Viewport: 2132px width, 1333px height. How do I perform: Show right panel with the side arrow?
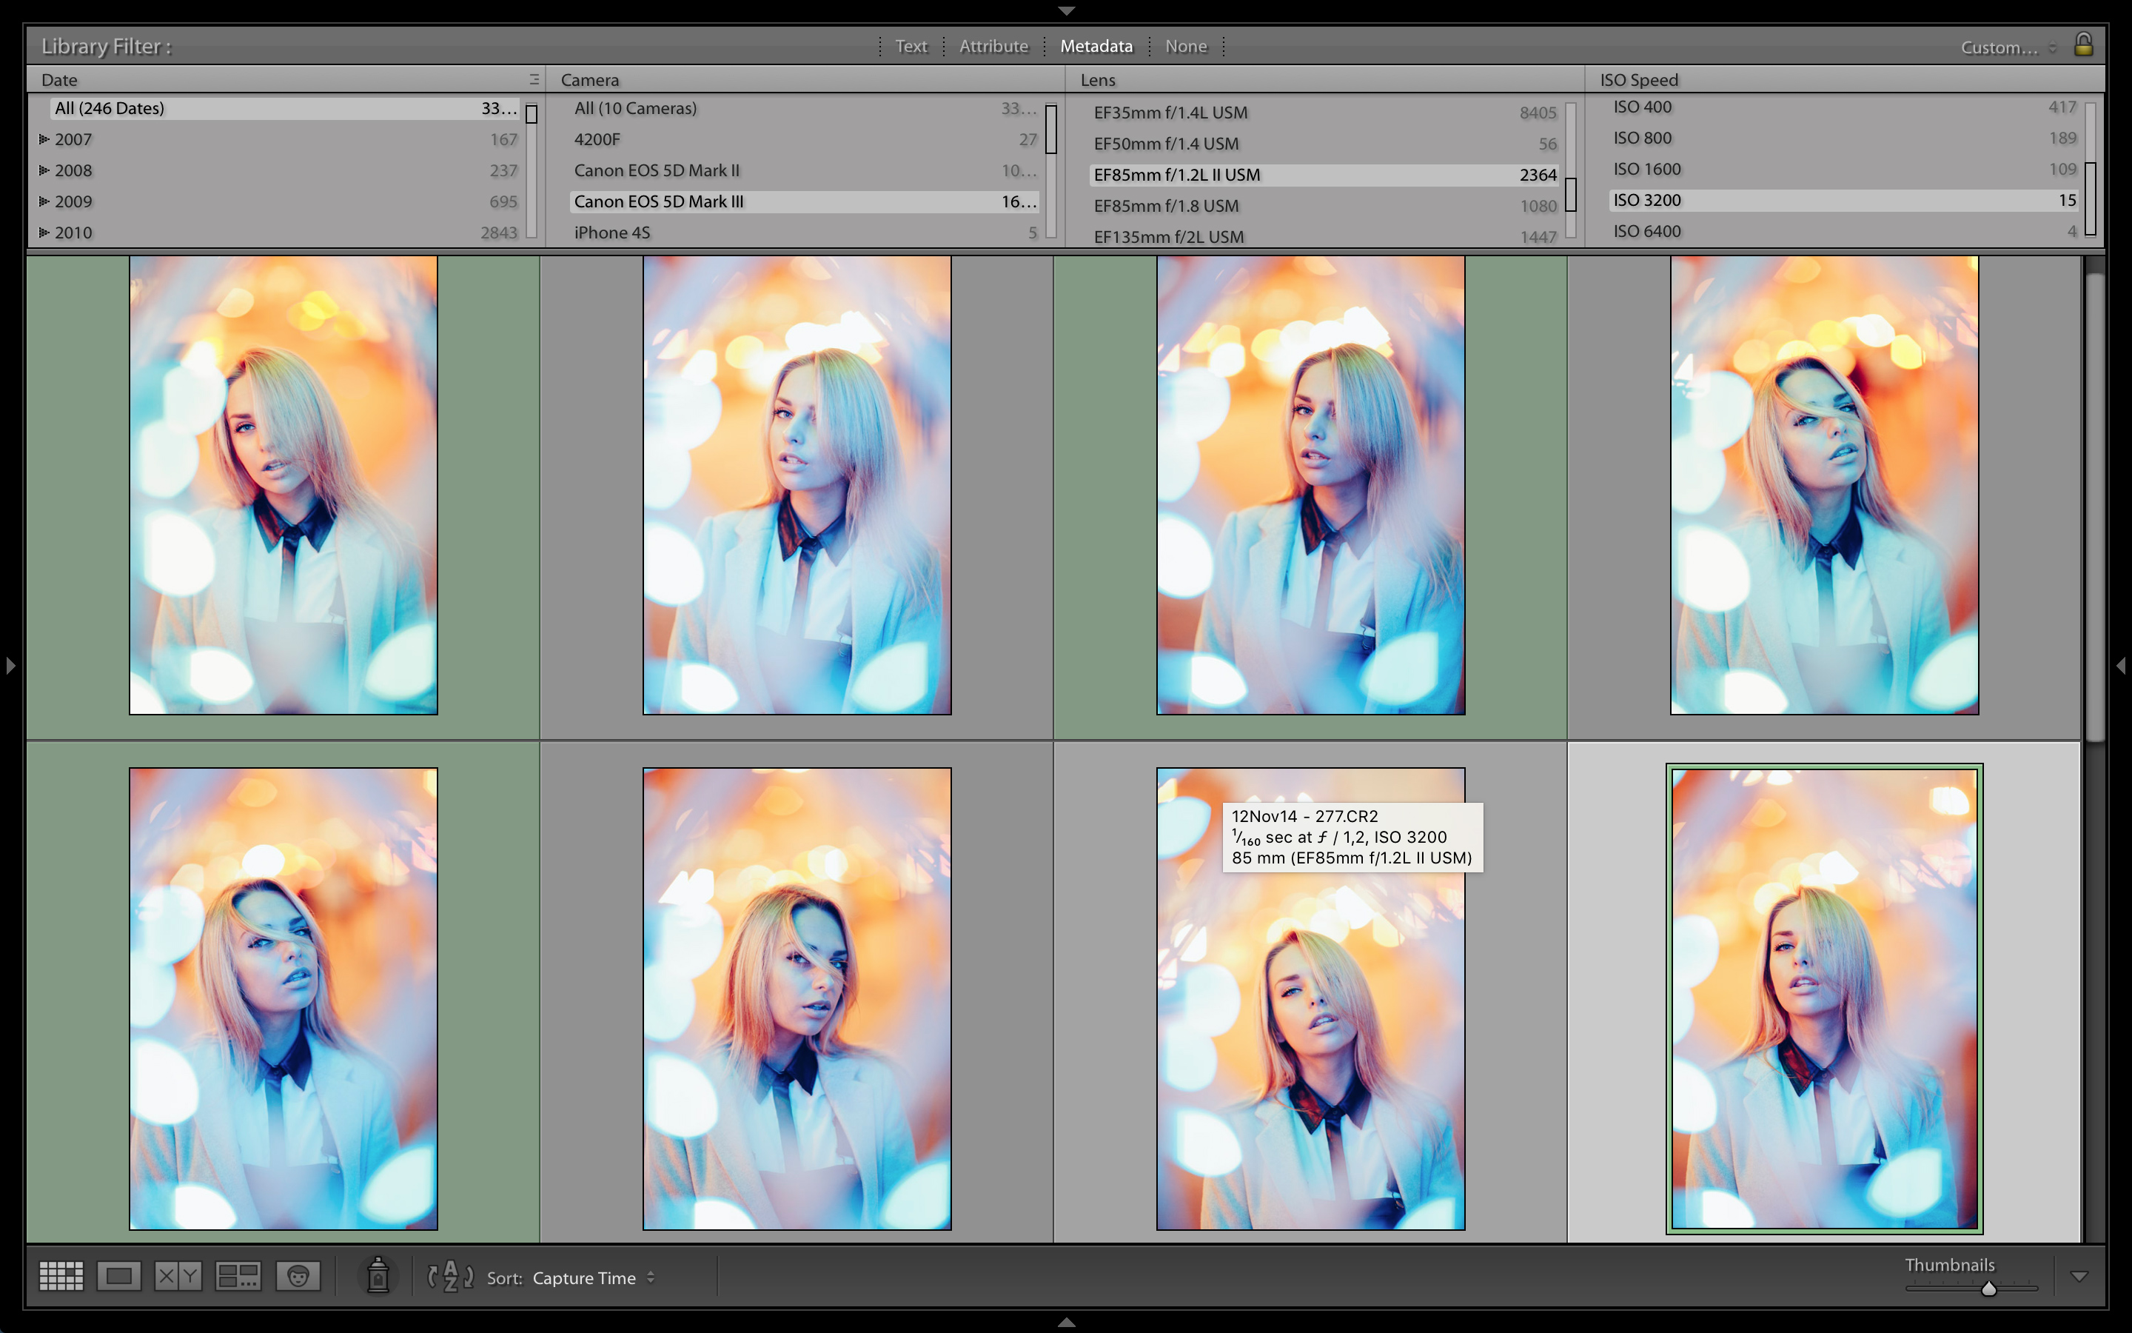click(x=2121, y=666)
